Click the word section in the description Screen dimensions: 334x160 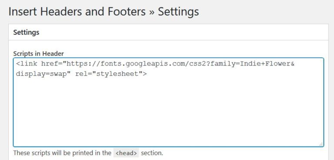click(x=152, y=153)
